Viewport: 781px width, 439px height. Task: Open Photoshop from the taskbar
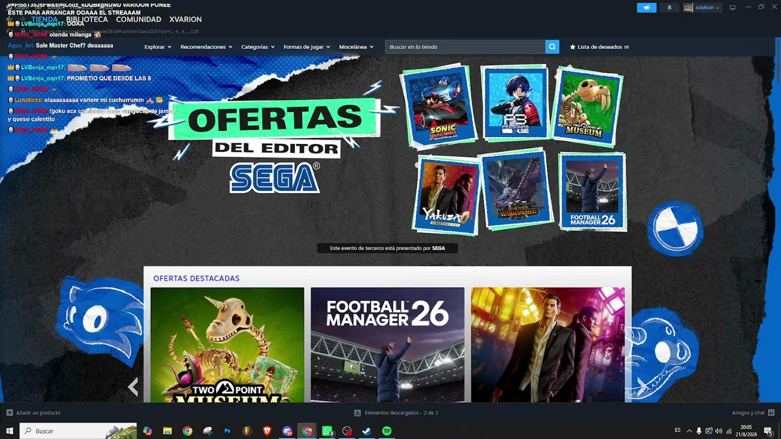coord(227,431)
